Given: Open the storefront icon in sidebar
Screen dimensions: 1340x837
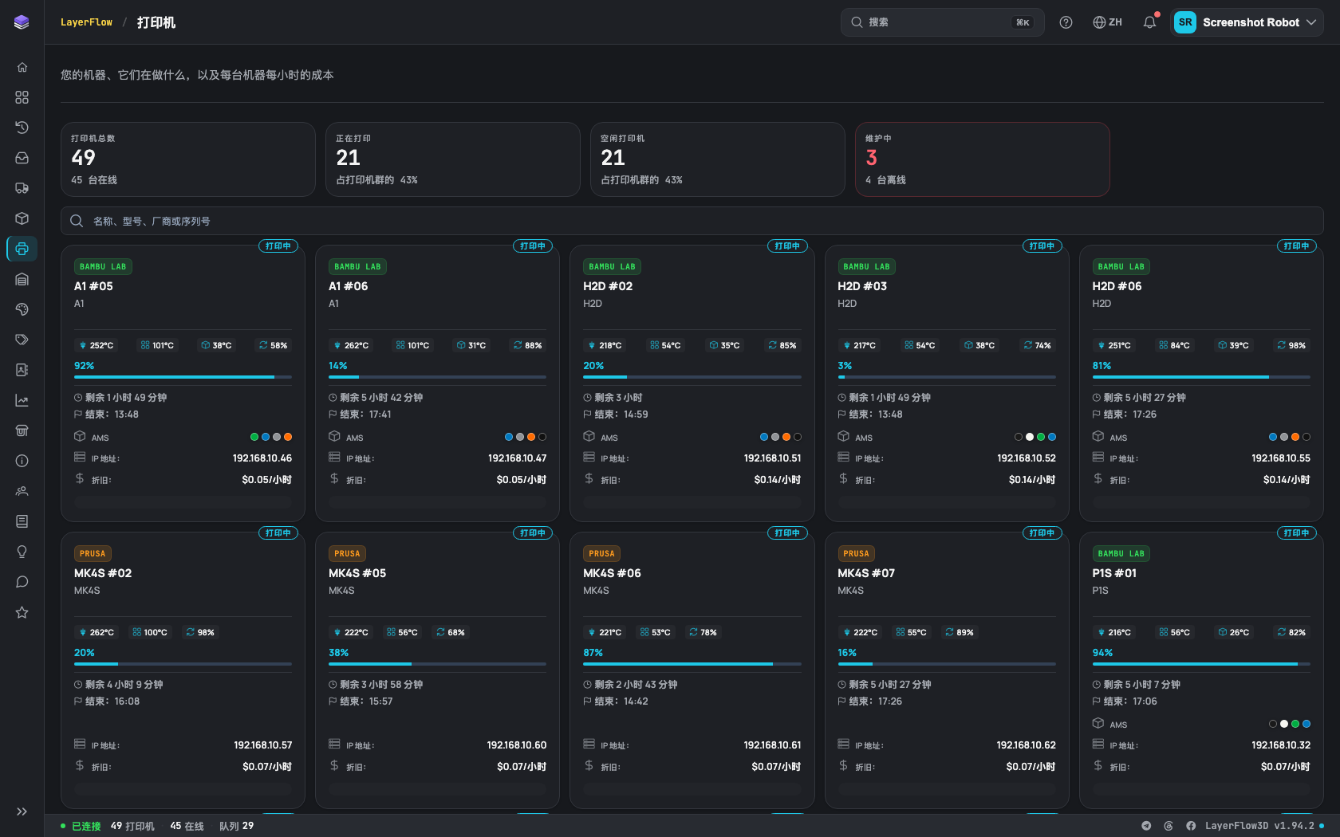Looking at the screenshot, I should tap(22, 430).
